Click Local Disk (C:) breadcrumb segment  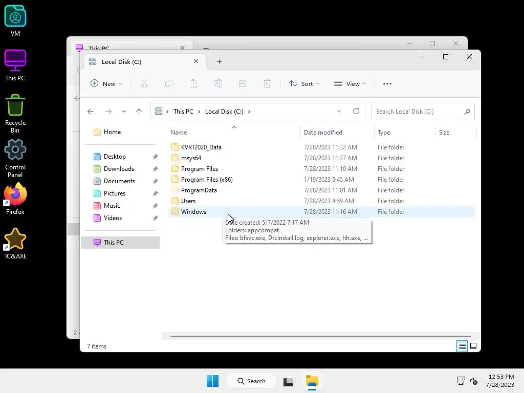[224, 112]
